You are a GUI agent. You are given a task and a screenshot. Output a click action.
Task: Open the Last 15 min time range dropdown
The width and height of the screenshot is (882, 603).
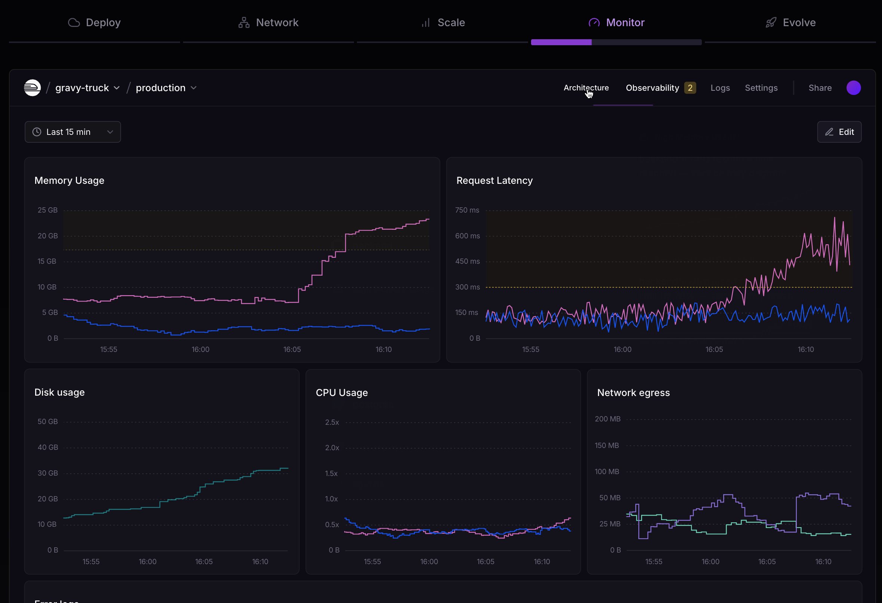coord(73,132)
